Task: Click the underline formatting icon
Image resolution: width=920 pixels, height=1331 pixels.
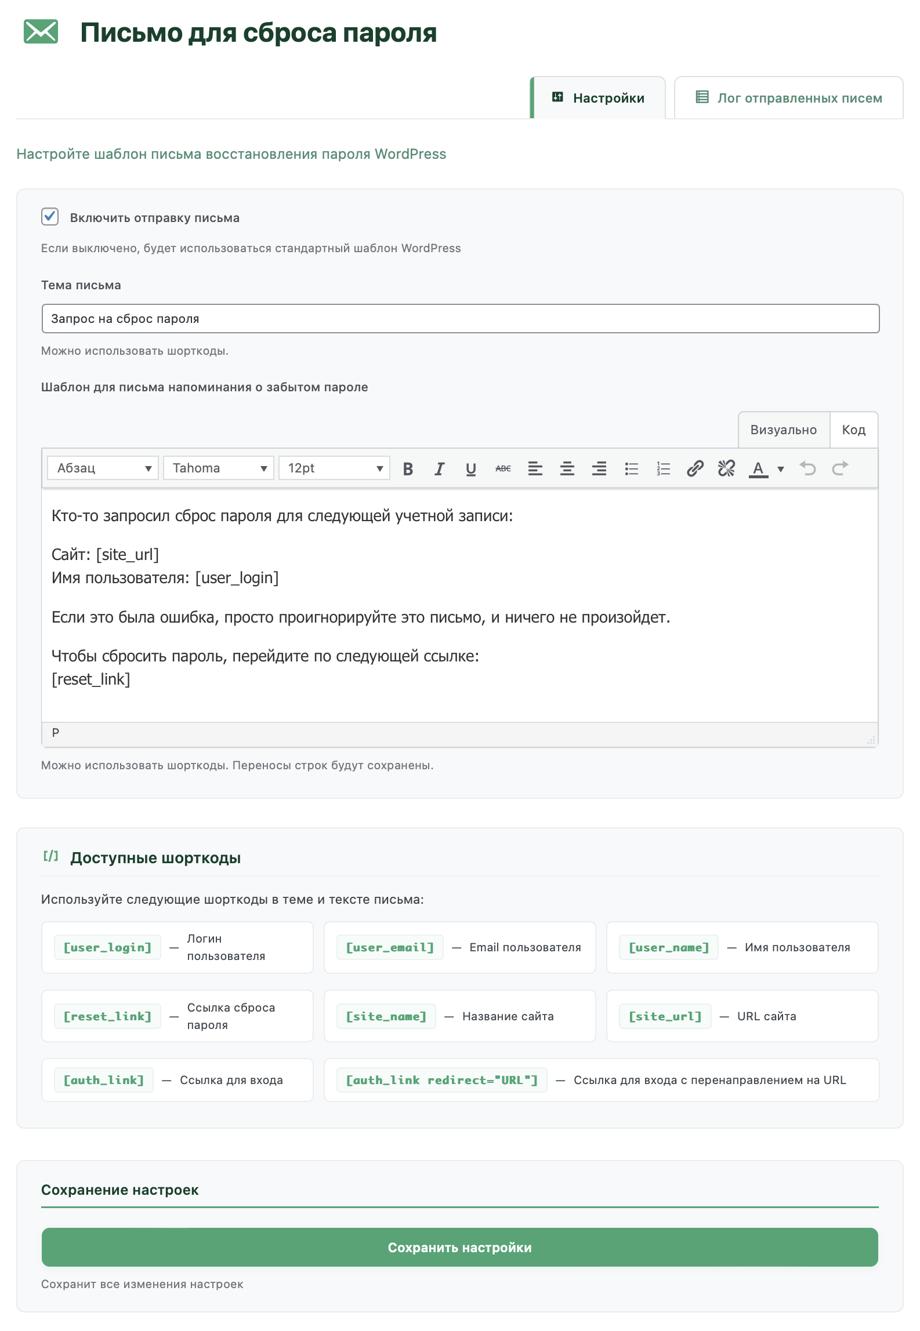Action: click(471, 468)
